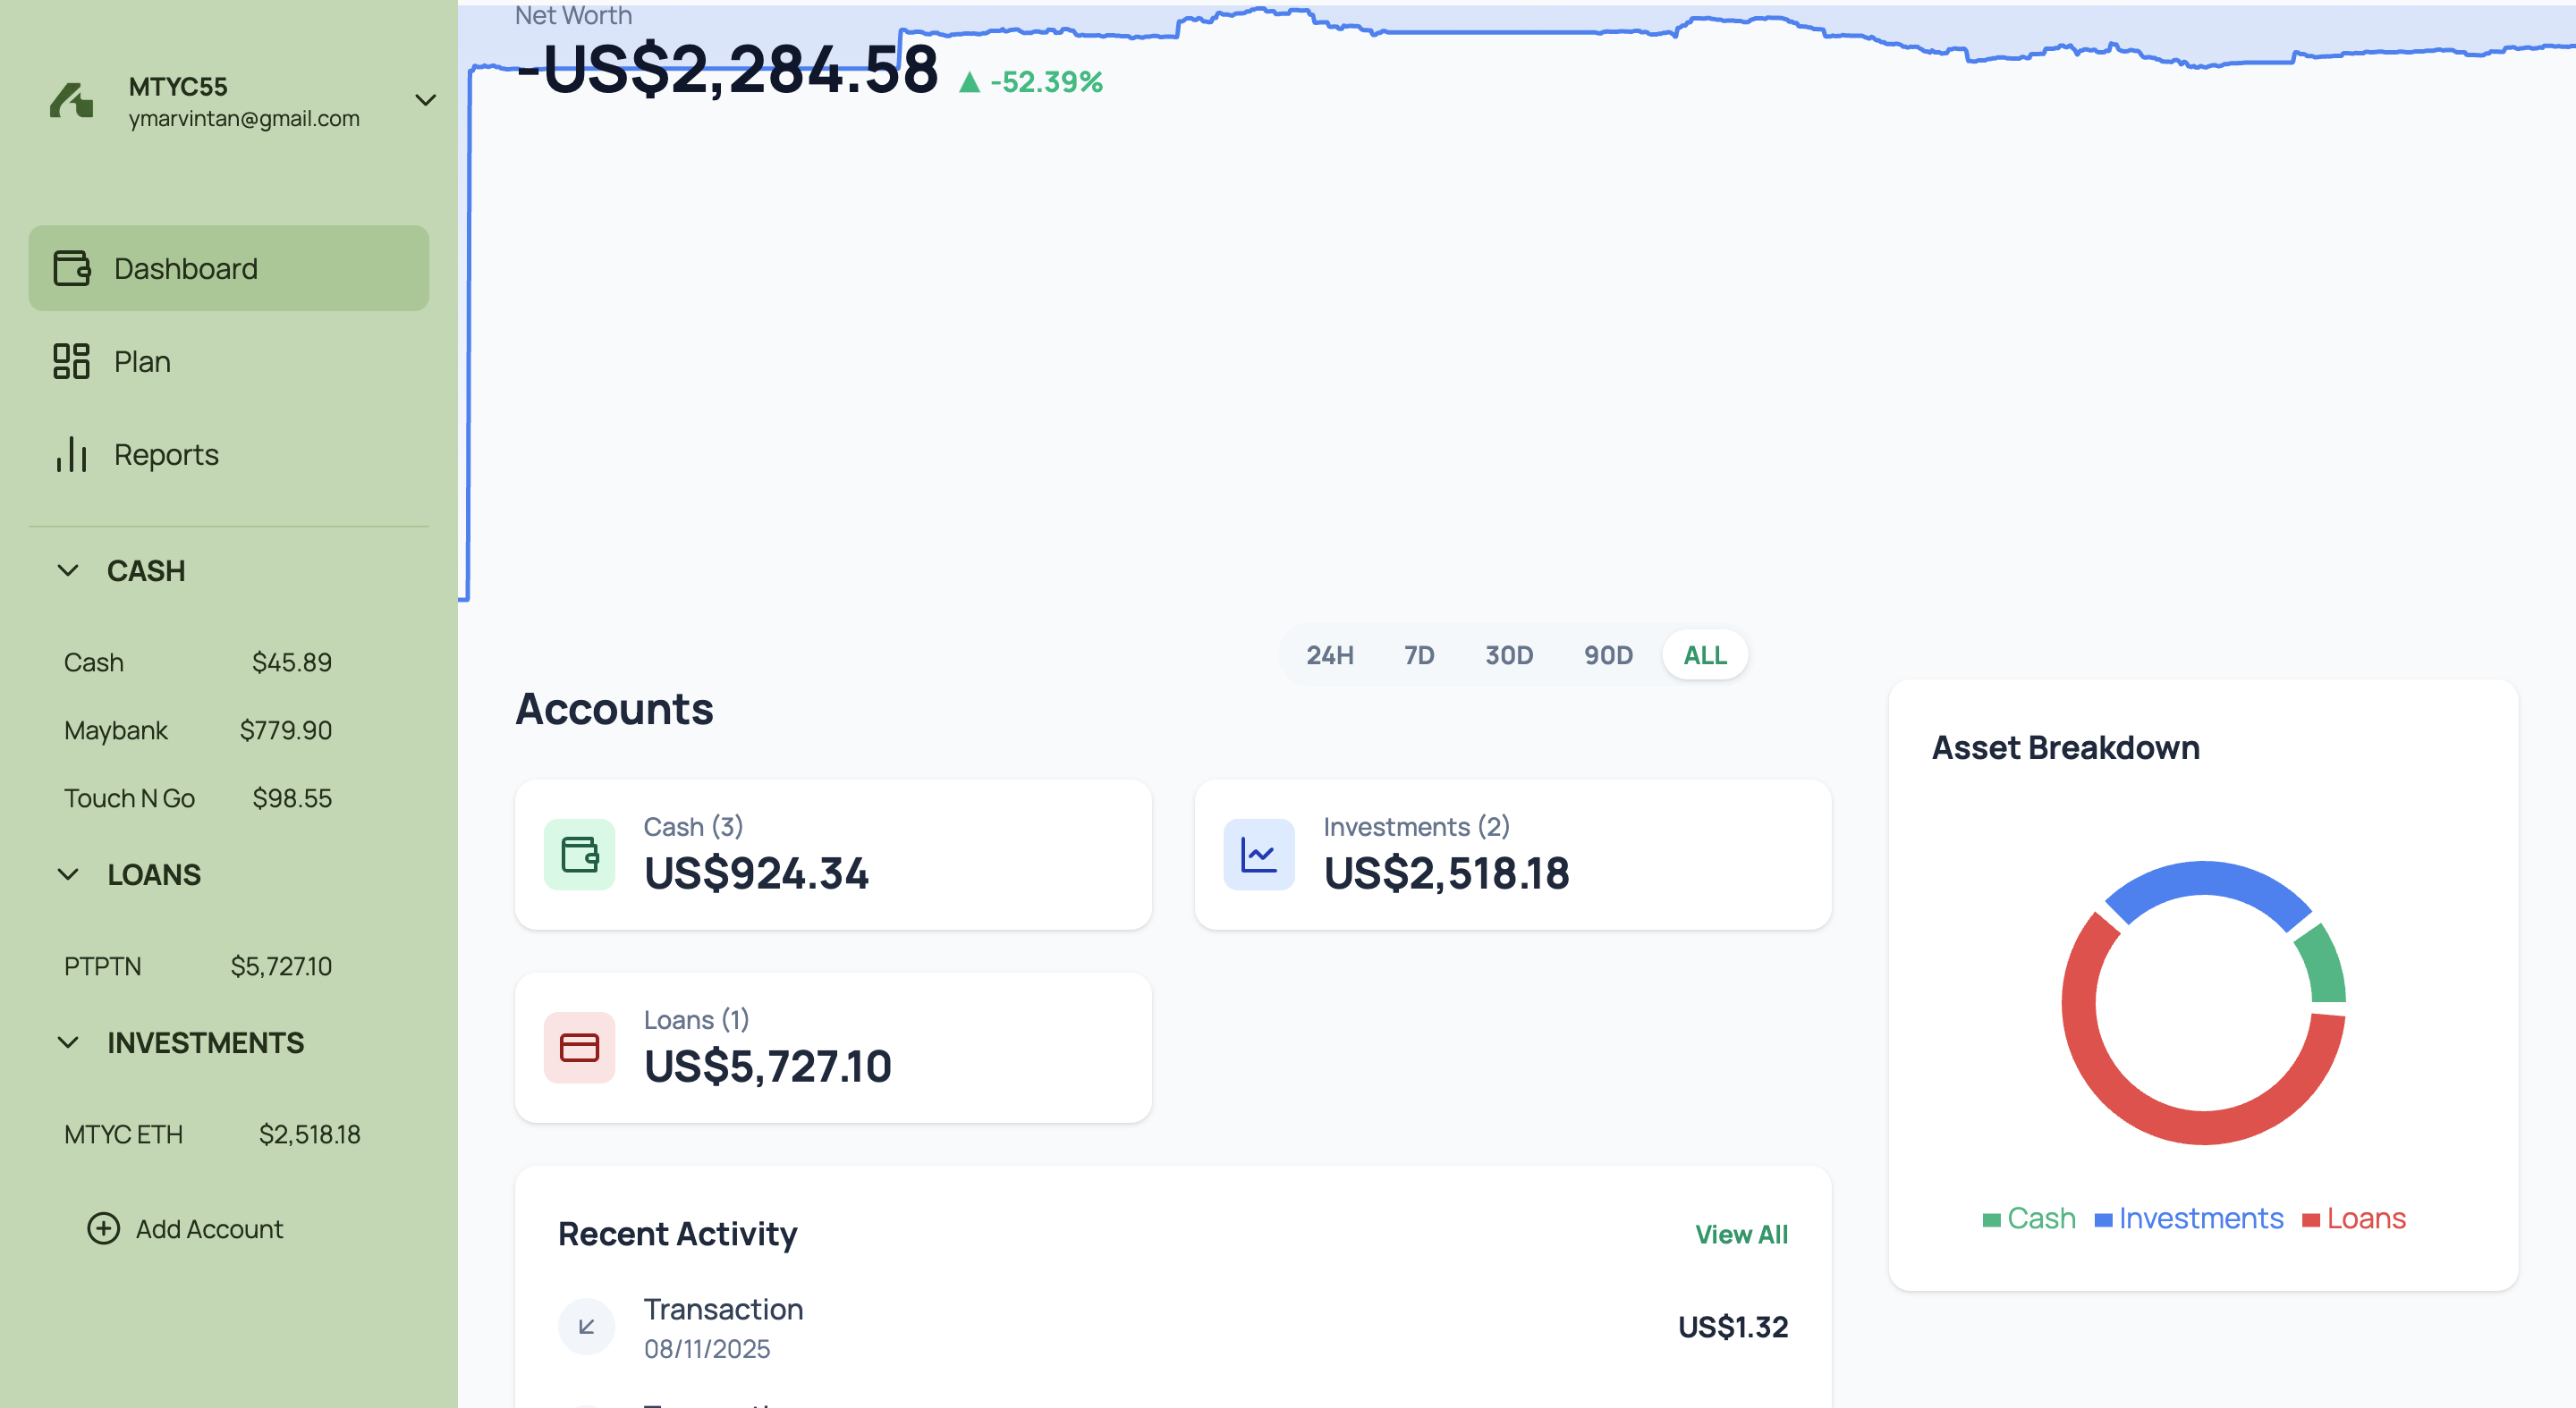
Task: Switch to the 30D tab
Action: pyautogui.click(x=1508, y=654)
